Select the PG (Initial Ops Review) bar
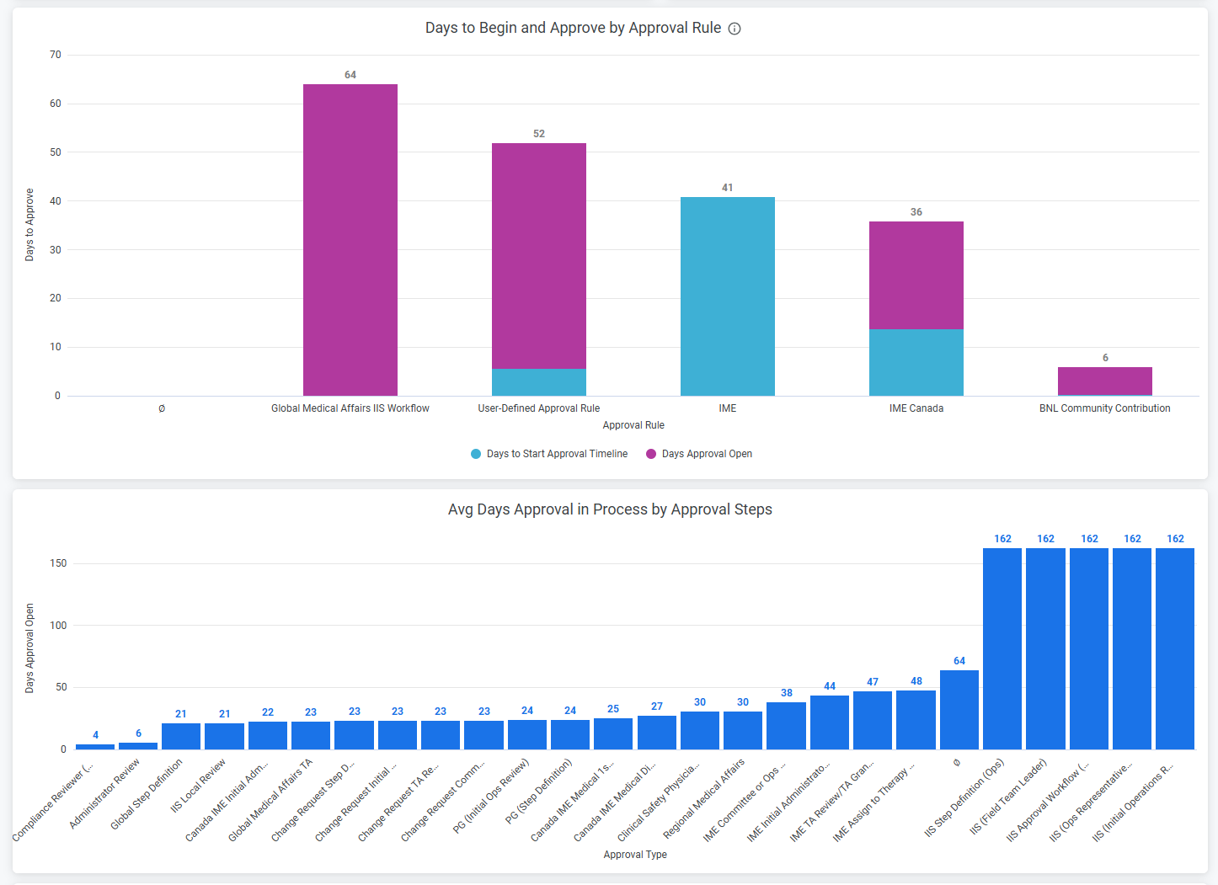1218x885 pixels. pyautogui.click(x=527, y=734)
